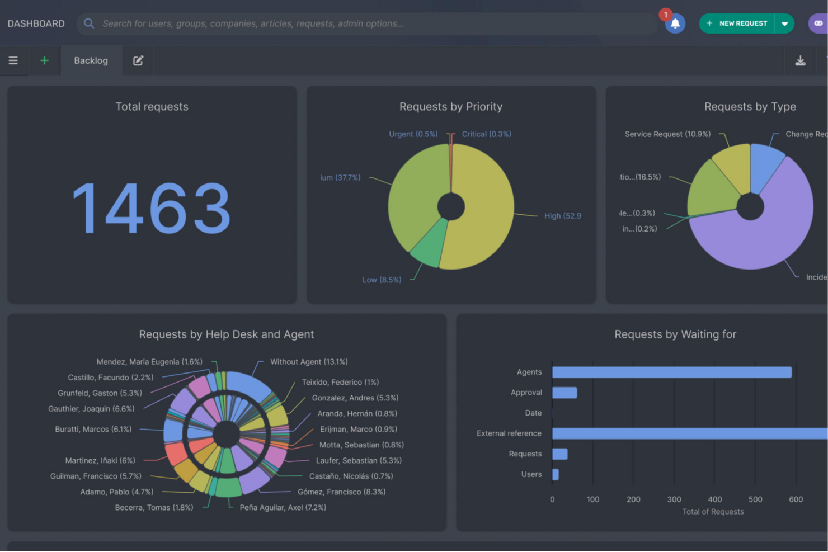Click the search magnifier icon
828x552 pixels.
coord(88,23)
